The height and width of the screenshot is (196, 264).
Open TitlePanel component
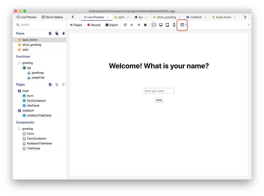[39, 149]
